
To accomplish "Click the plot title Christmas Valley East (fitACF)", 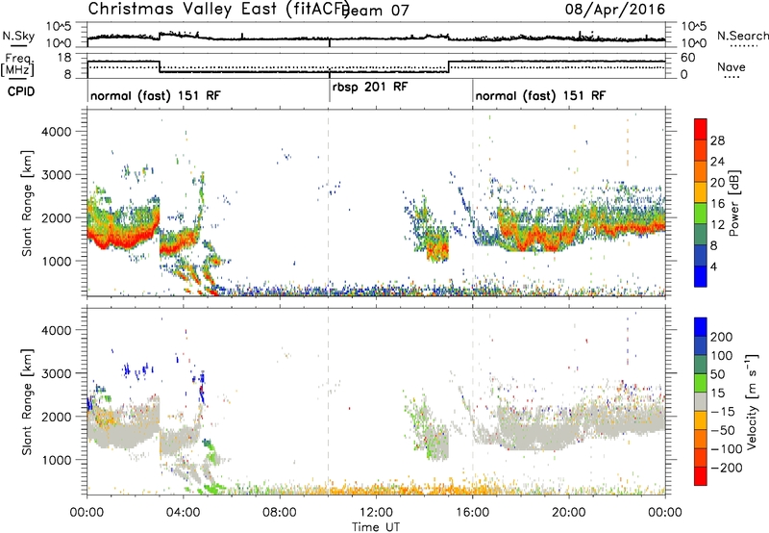I will coord(219,9).
